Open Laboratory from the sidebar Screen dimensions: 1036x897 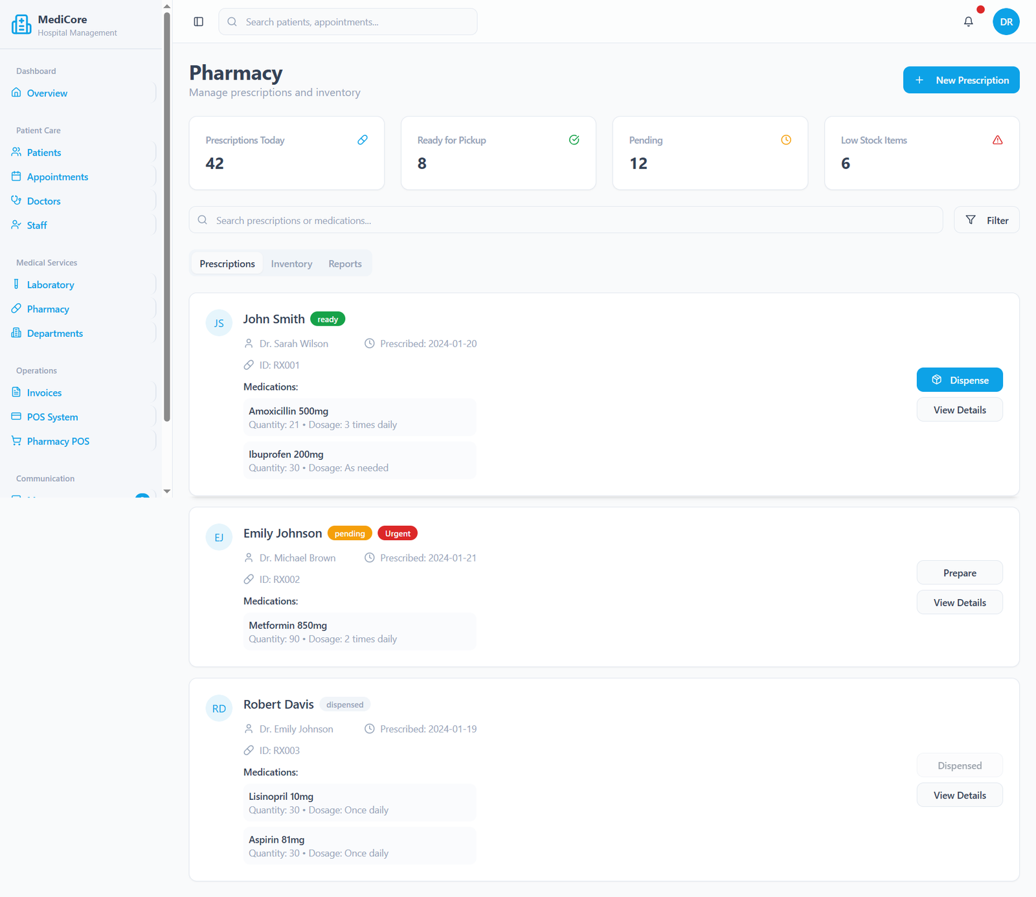(x=51, y=285)
